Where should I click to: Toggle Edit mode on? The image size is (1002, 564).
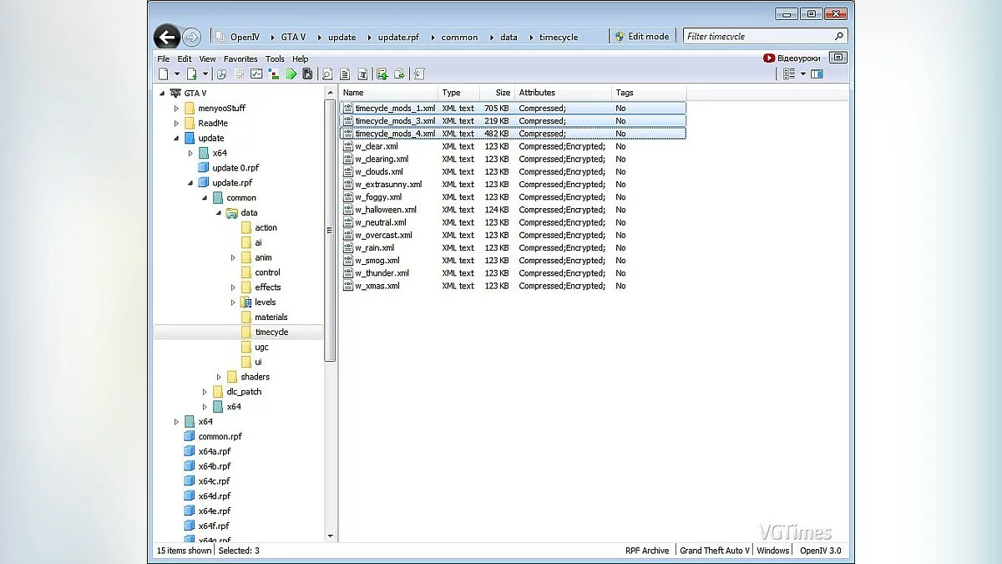click(642, 37)
